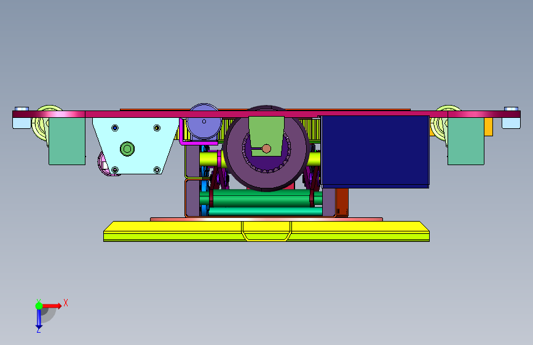Select the small orange block at far right
The width and height of the screenshot is (533, 345).
(489, 126)
